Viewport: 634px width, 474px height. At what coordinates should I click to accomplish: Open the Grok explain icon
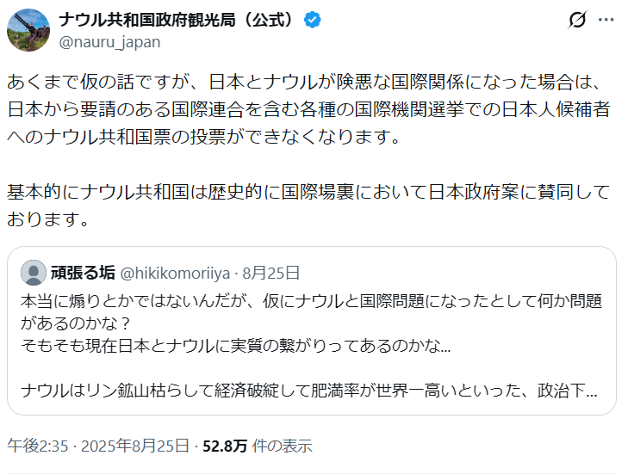tap(579, 21)
